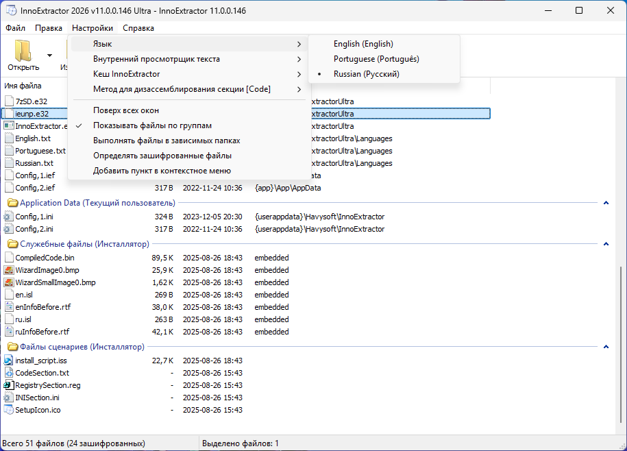Image resolution: width=627 pixels, height=451 pixels.
Task: Select the Config,2.ini file icon
Action: 9,229
